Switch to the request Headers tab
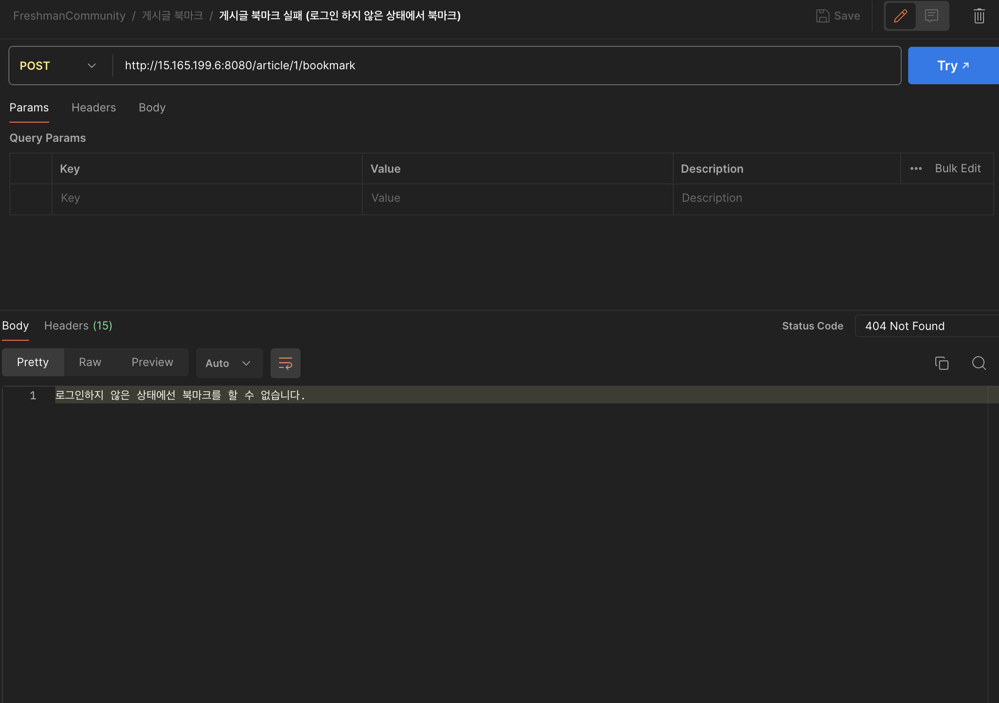The height and width of the screenshot is (703, 999). [94, 108]
